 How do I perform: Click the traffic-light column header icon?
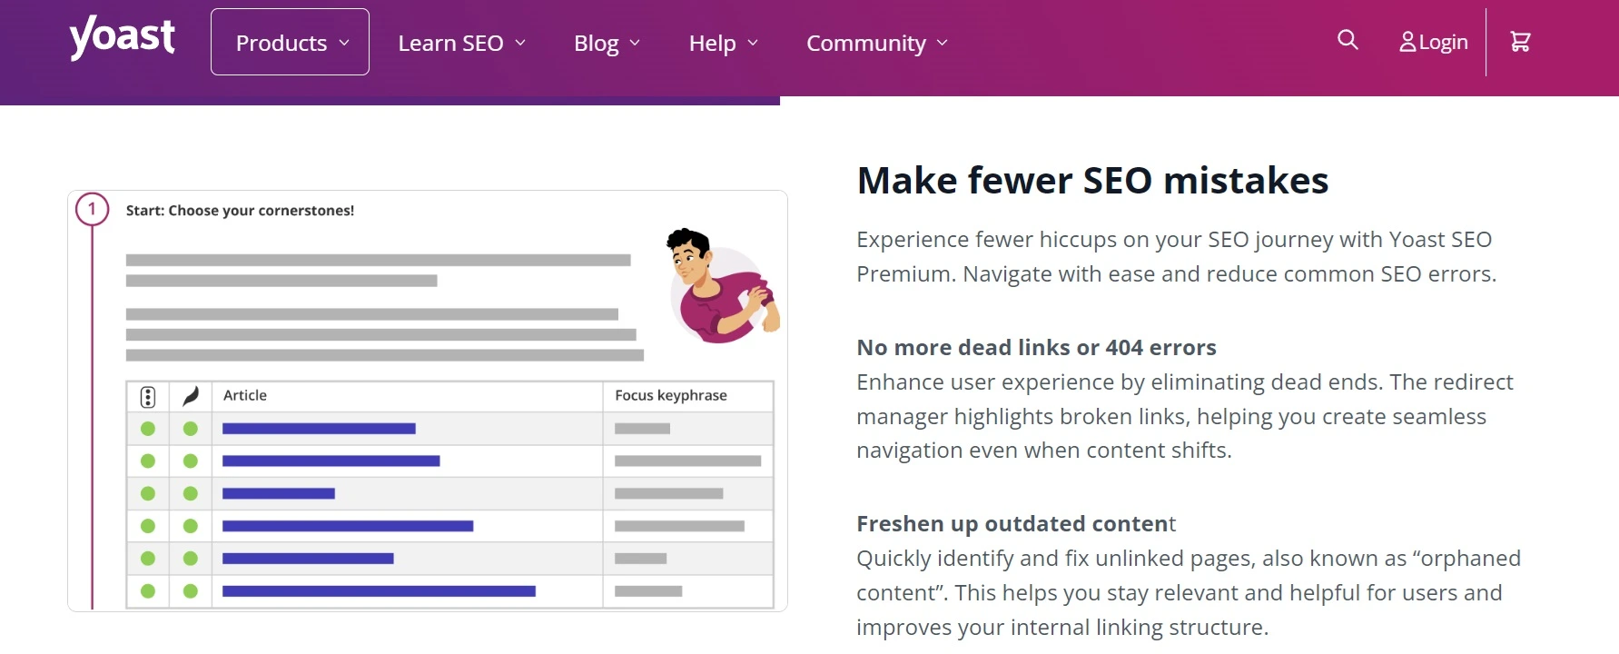[x=147, y=396]
